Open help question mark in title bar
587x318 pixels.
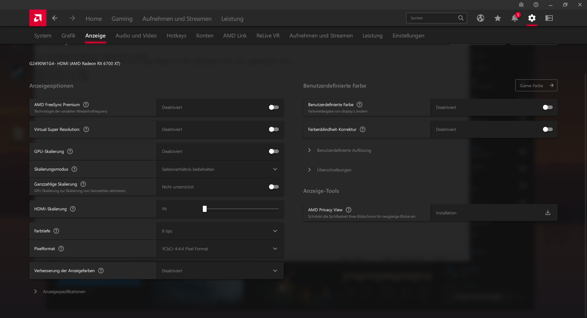pyautogui.click(x=536, y=5)
